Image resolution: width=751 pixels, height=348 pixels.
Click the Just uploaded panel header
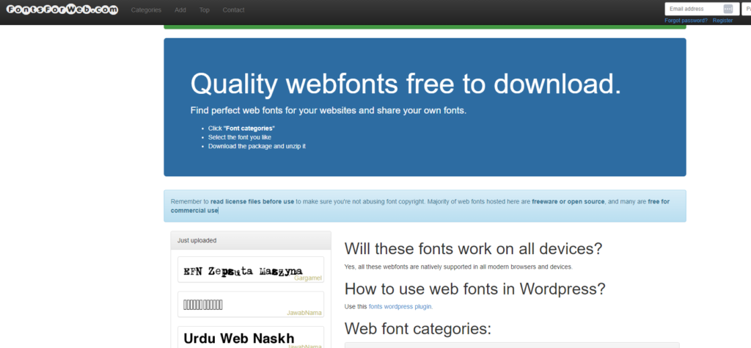251,241
